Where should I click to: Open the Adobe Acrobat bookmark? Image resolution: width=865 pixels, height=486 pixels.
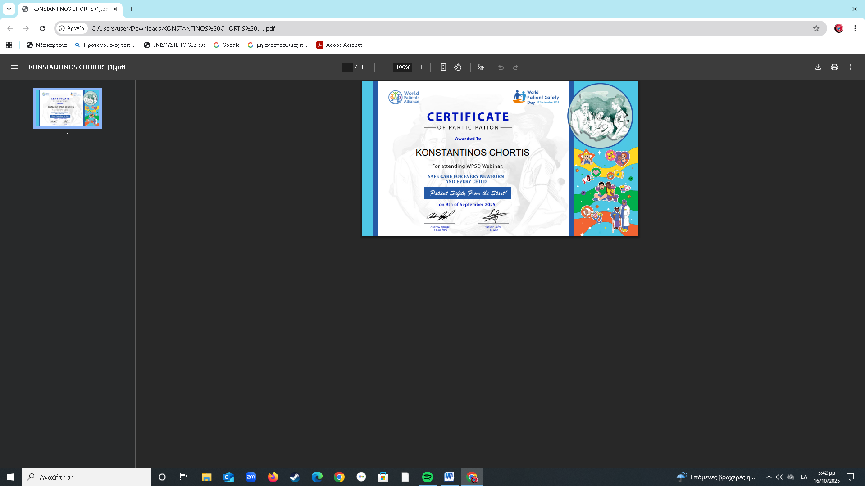click(339, 45)
